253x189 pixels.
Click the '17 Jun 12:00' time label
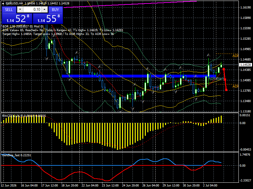pyautogui.click(x=50, y=186)
